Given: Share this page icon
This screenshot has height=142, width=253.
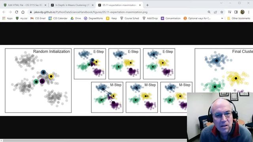Looking at the screenshot, I should [x=215, y=12].
